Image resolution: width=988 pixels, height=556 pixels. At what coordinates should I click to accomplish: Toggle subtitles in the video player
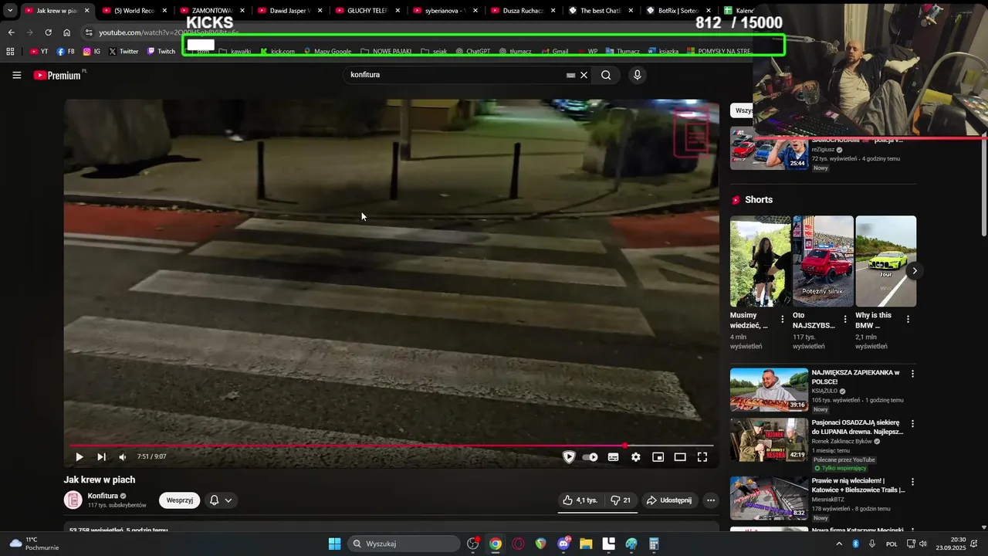(x=613, y=457)
